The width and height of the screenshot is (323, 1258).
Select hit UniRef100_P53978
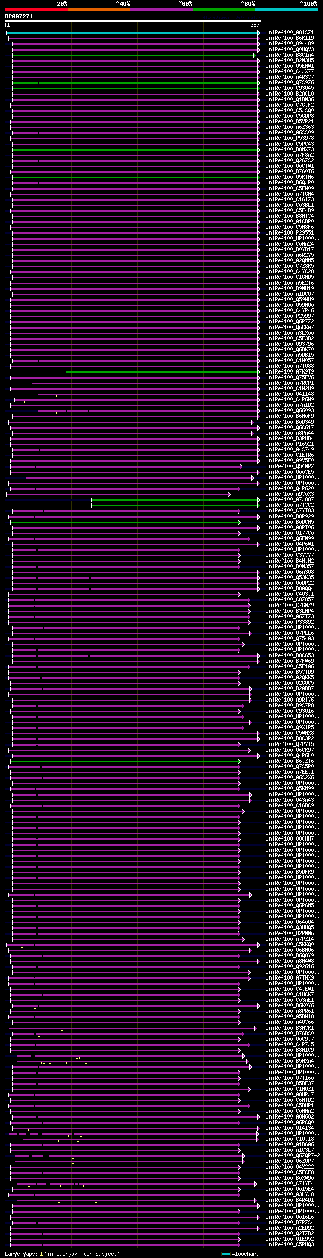coord(290,138)
